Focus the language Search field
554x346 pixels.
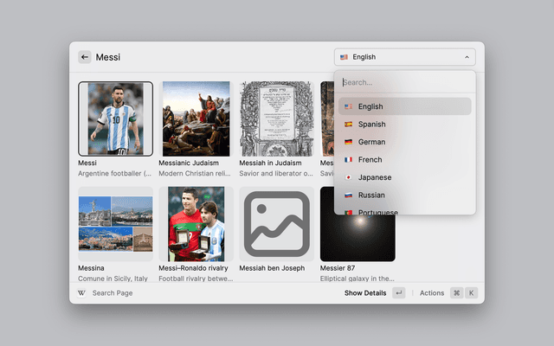(404, 82)
